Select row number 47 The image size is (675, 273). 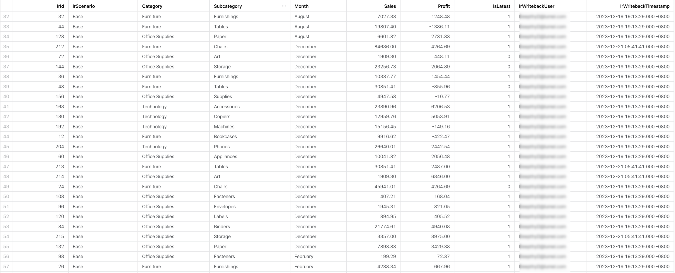6,166
